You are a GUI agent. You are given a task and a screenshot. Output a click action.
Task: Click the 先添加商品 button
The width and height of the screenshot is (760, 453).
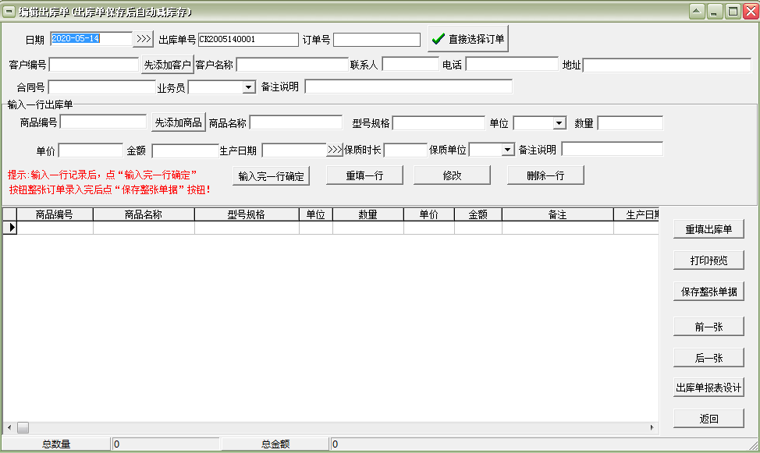179,122
